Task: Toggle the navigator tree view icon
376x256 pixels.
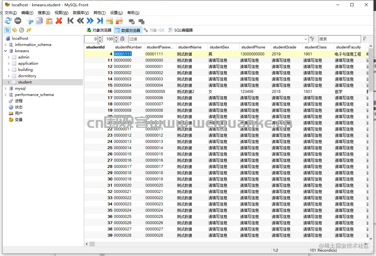Action: point(7,30)
